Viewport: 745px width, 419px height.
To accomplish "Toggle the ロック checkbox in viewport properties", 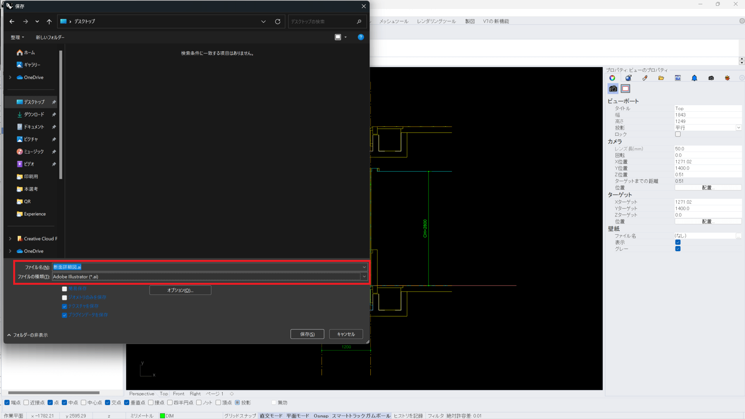I will [x=678, y=134].
